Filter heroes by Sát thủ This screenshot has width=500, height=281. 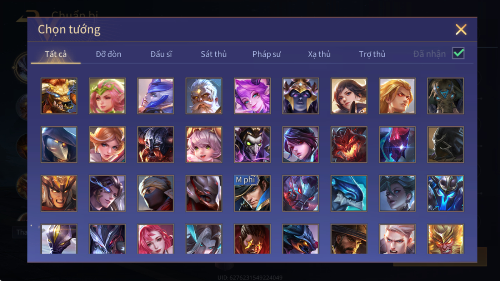tap(214, 54)
